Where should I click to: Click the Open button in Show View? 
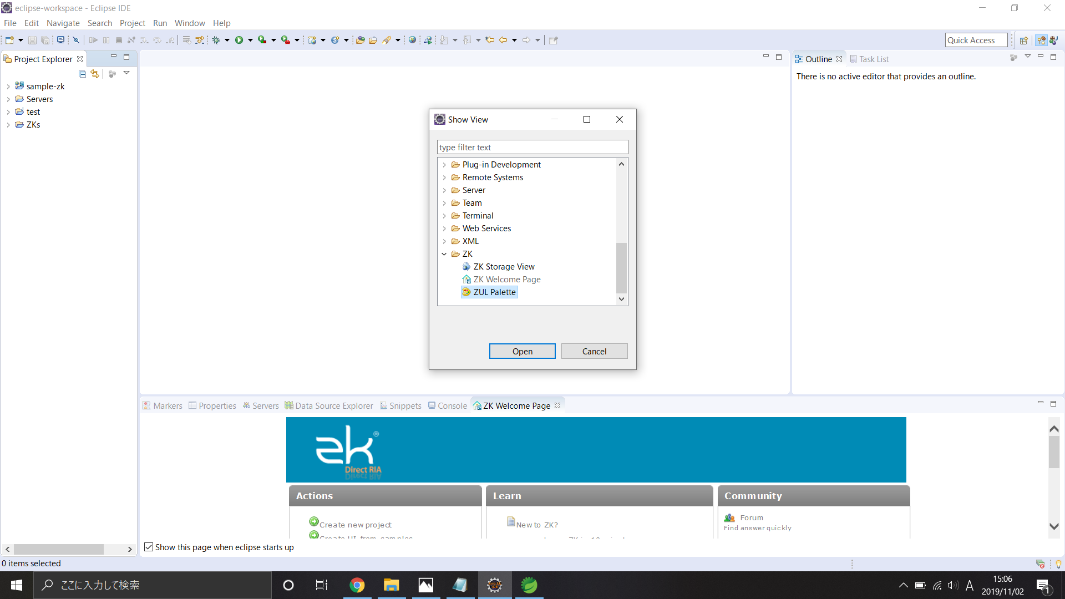pyautogui.click(x=522, y=352)
